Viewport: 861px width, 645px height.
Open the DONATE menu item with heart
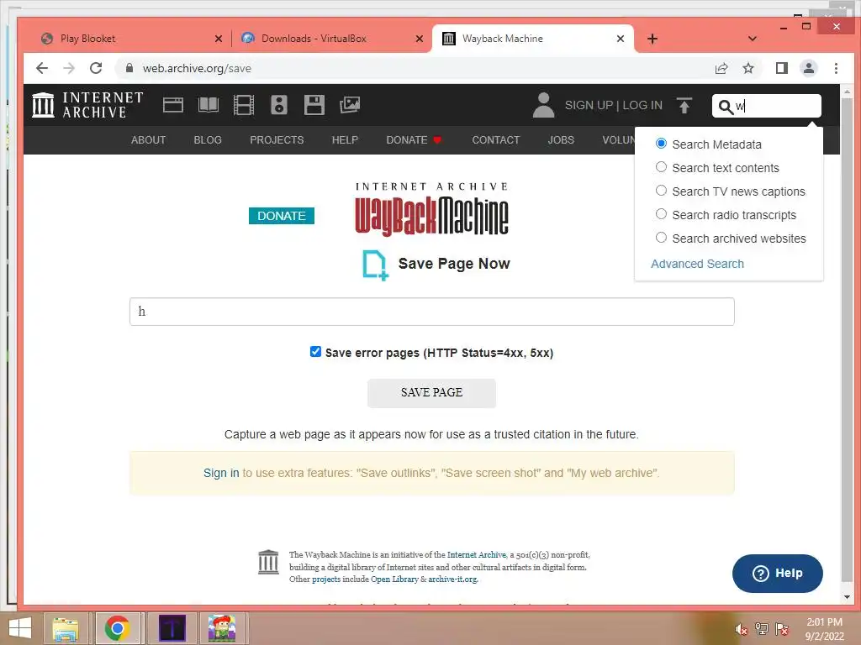(x=414, y=140)
